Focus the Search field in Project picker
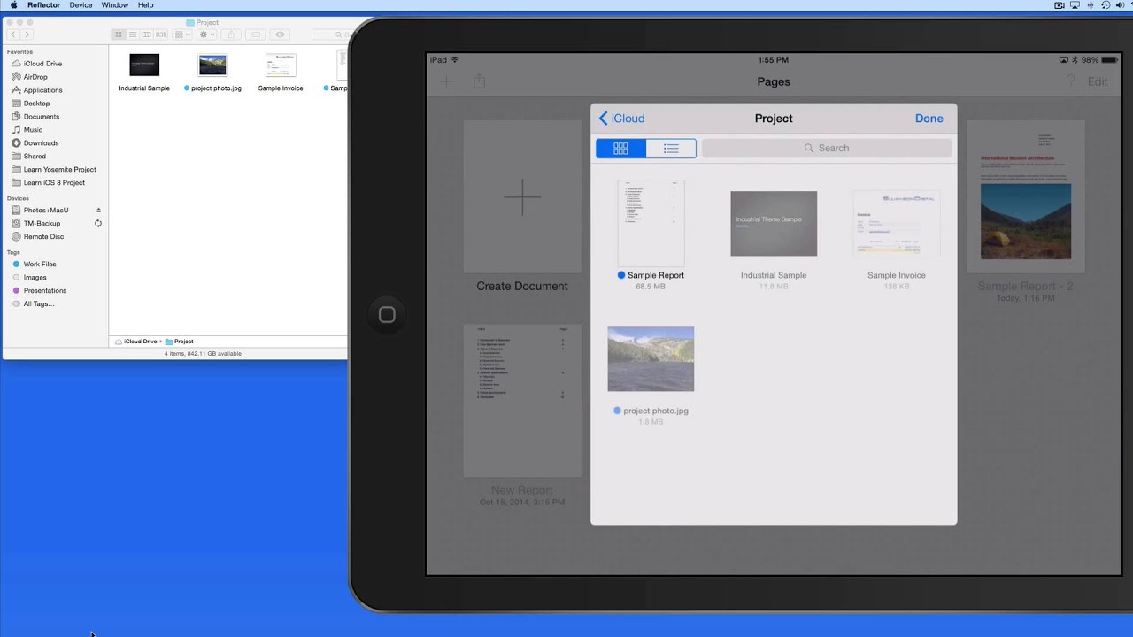Screen dimensions: 1133x637 point(827,149)
